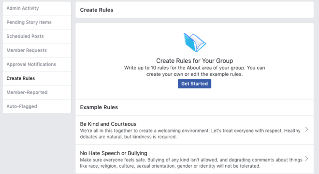Screen dimensions: 319x174
Task: Select the No Hate Speech or Bullying title
Action: click(x=114, y=153)
